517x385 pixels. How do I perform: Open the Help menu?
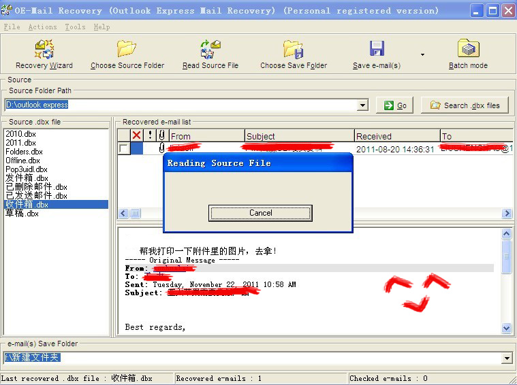(x=101, y=27)
